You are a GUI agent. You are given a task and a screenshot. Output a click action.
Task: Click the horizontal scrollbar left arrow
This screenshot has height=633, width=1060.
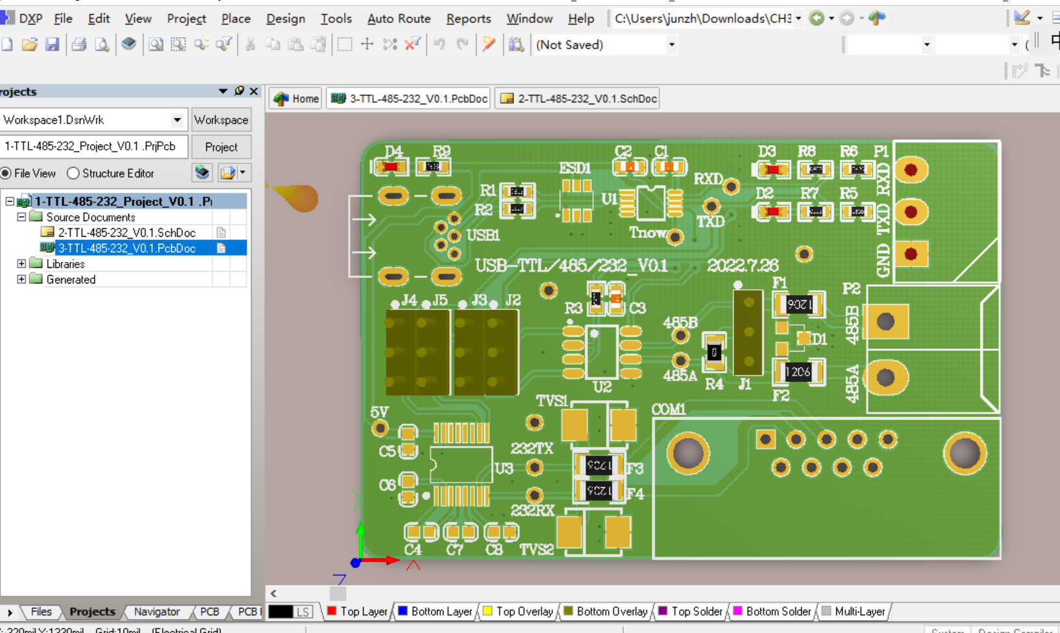274,593
